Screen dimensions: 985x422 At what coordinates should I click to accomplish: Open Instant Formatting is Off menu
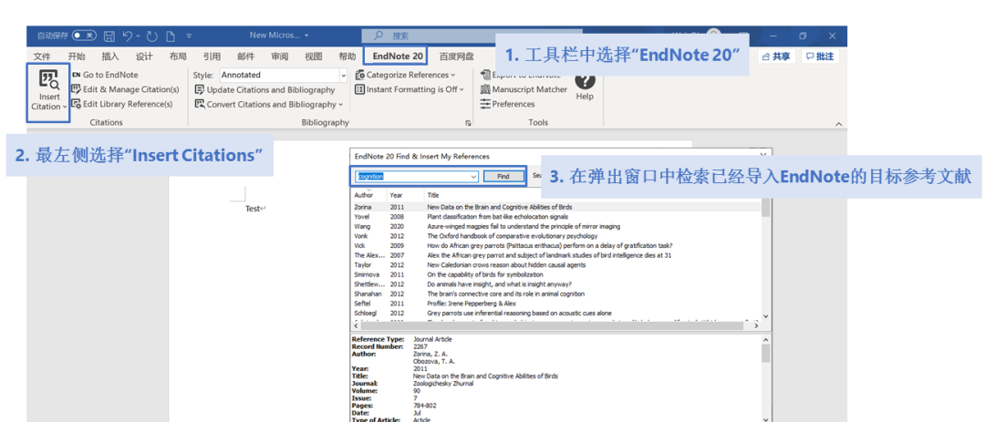[409, 89]
